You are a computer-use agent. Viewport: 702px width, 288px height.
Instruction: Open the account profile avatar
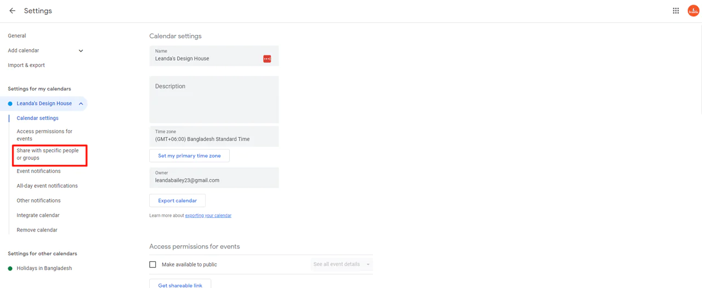coord(693,11)
